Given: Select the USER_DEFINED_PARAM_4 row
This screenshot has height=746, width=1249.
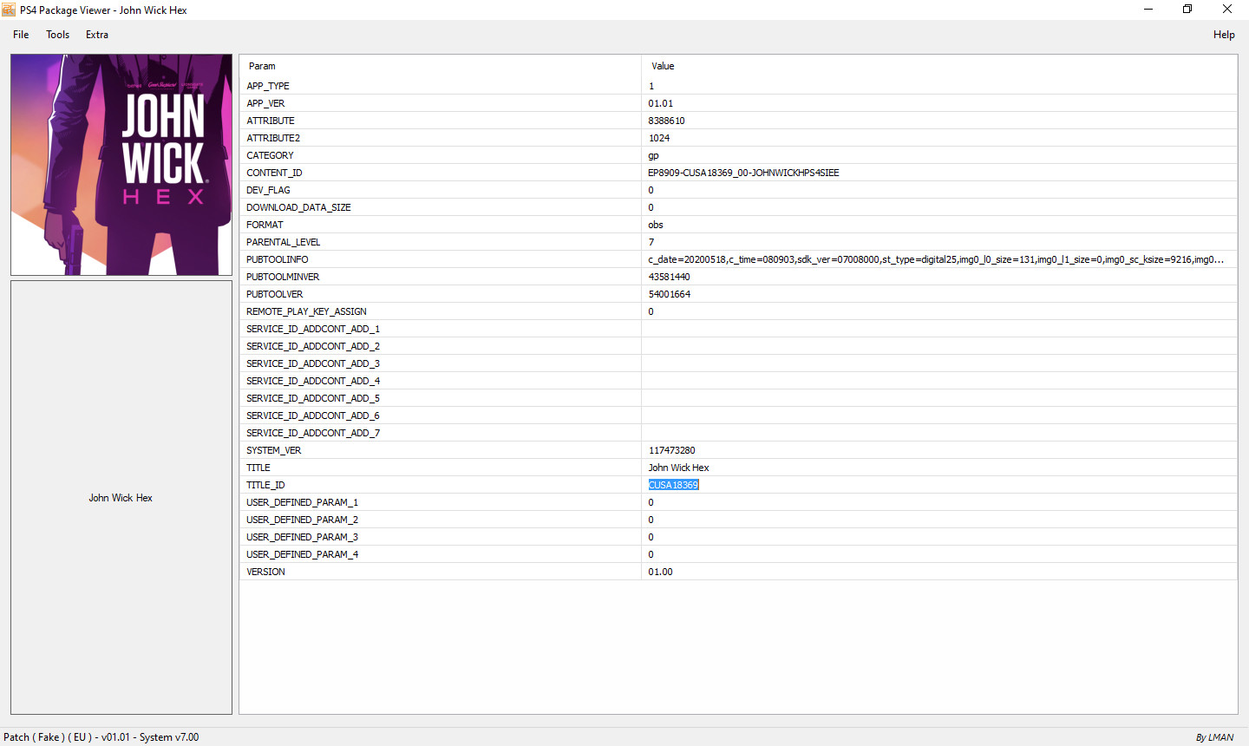Looking at the screenshot, I should (738, 554).
